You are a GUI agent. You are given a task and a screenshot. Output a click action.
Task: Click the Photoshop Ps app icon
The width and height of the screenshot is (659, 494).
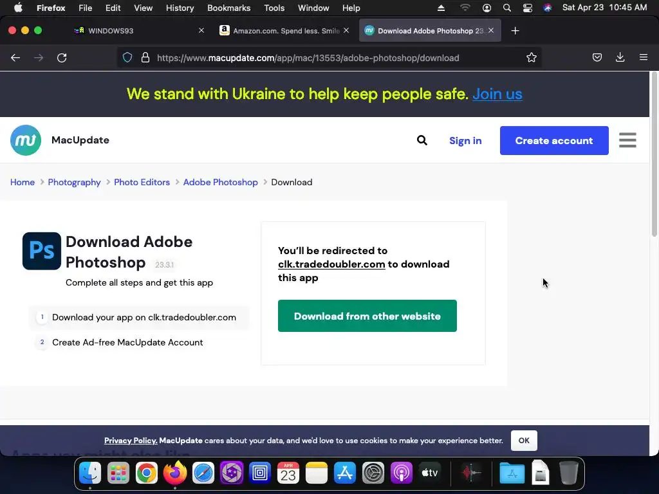point(42,252)
